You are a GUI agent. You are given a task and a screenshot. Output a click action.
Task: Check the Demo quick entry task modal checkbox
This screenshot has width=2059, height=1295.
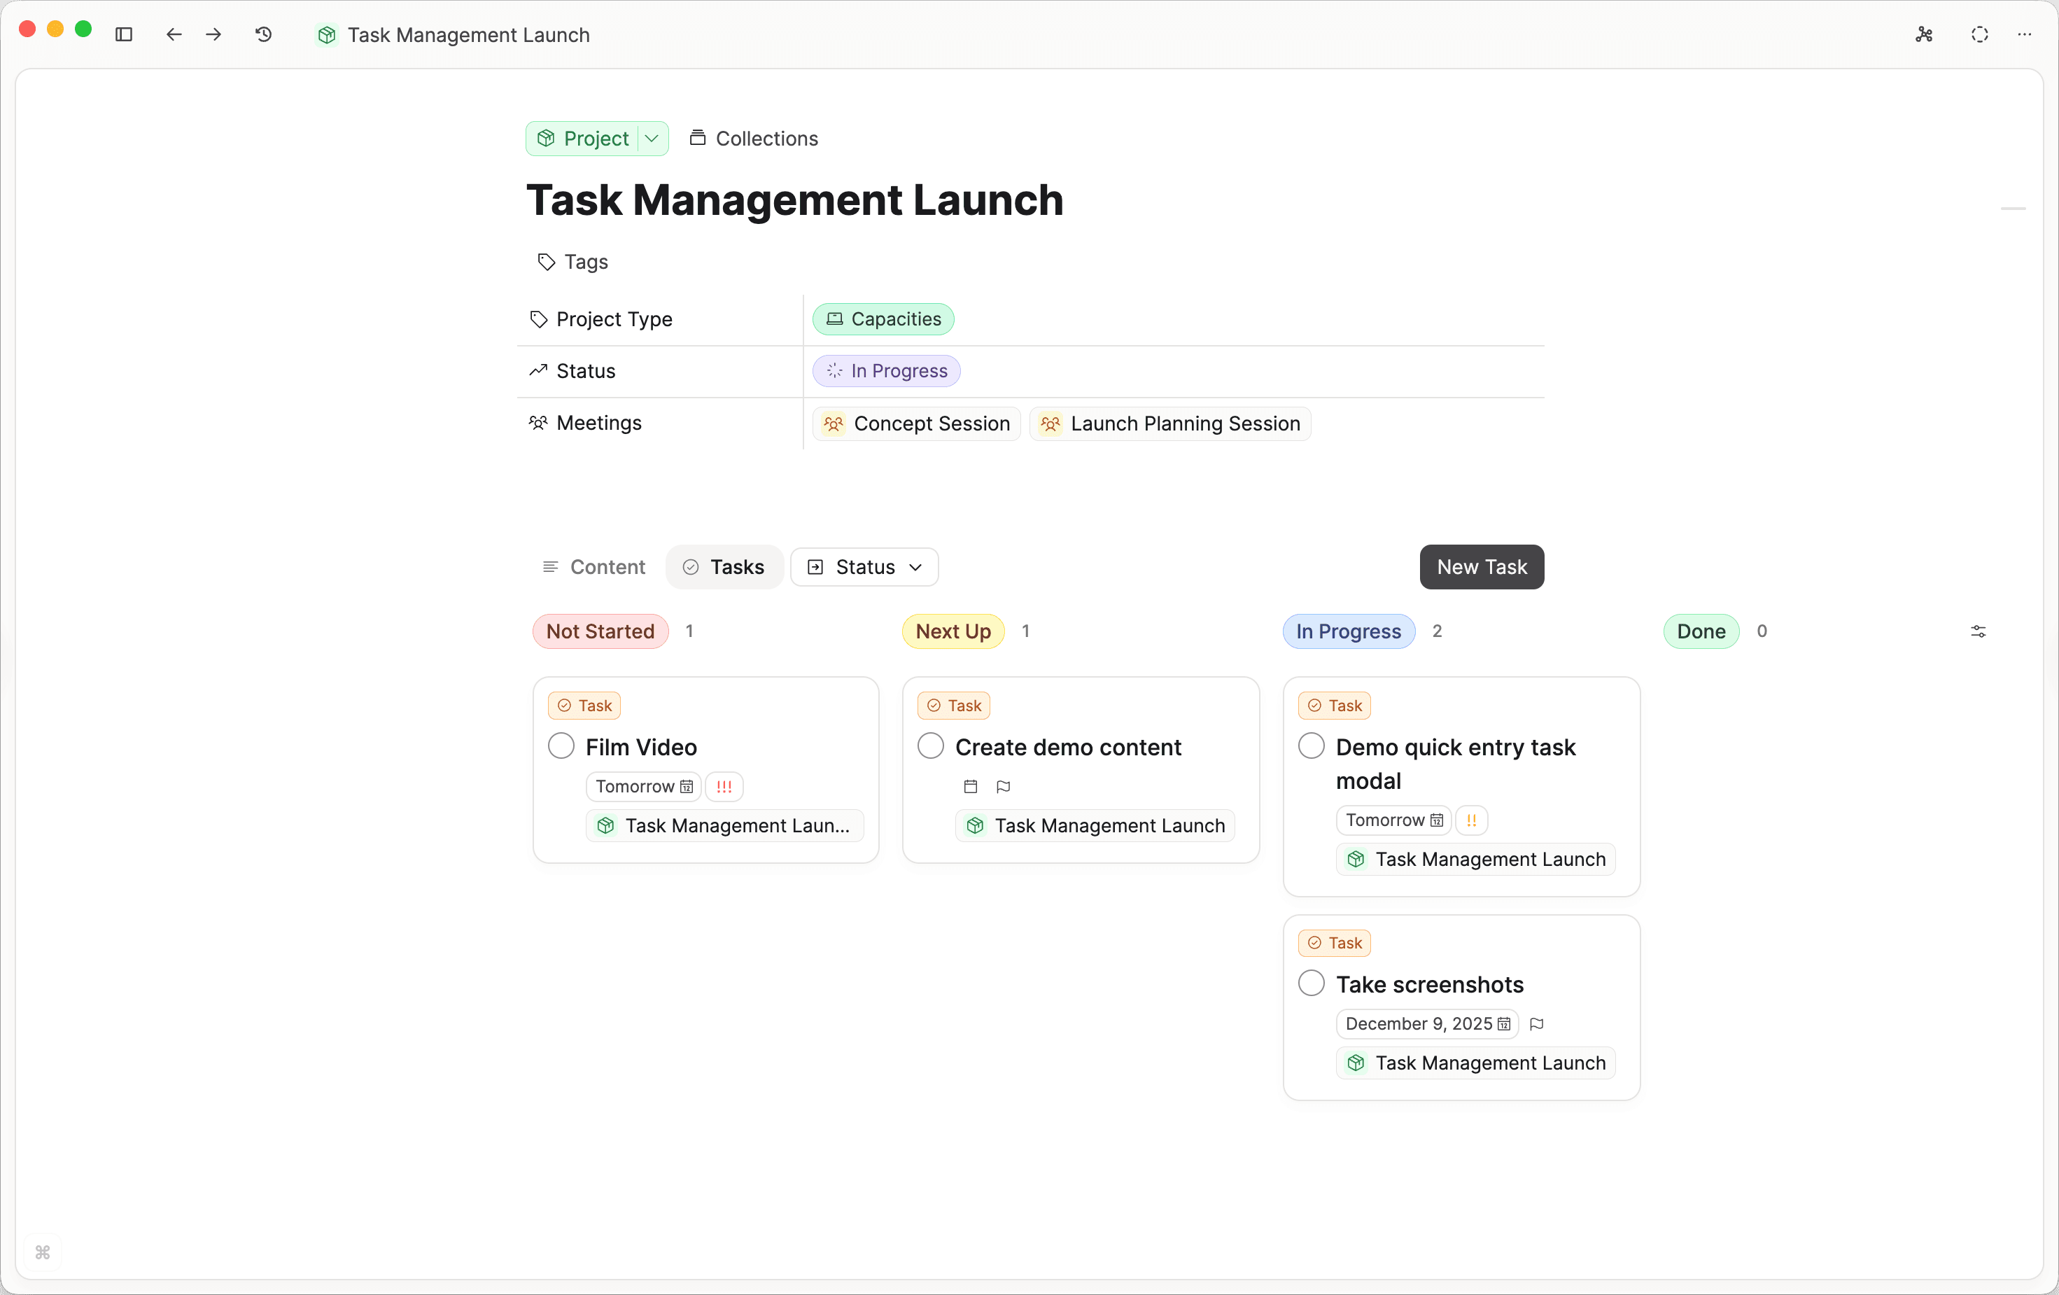1311,745
